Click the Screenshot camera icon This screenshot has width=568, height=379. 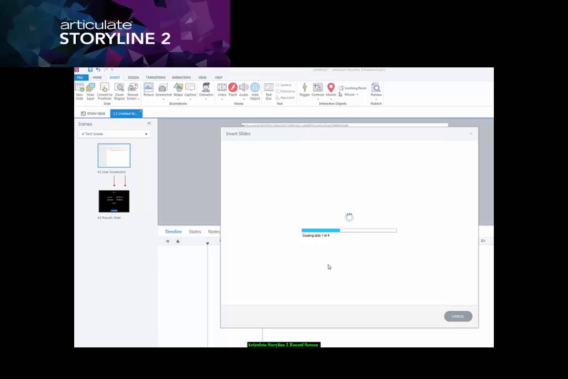click(x=163, y=87)
